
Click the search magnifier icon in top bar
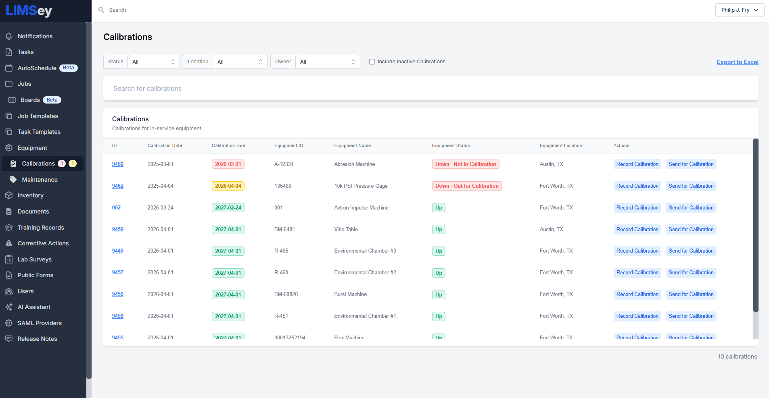[101, 10]
